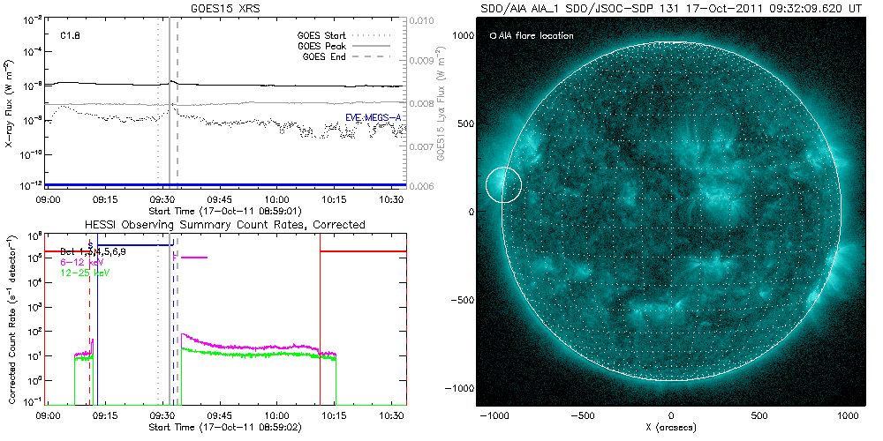883x441 pixels.
Task: Click the SDO/AIA 131 image title
Action: pyautogui.click(x=671, y=7)
